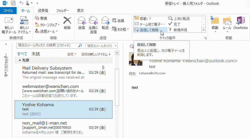Click the mailbox search field
The height and width of the screenshot is (138, 250).
[48, 46]
